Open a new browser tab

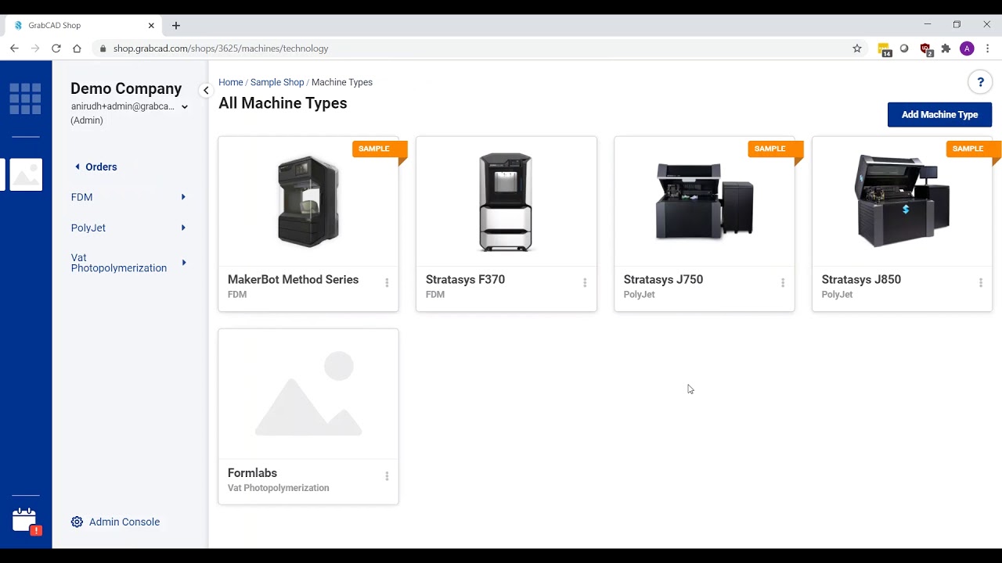point(176,26)
